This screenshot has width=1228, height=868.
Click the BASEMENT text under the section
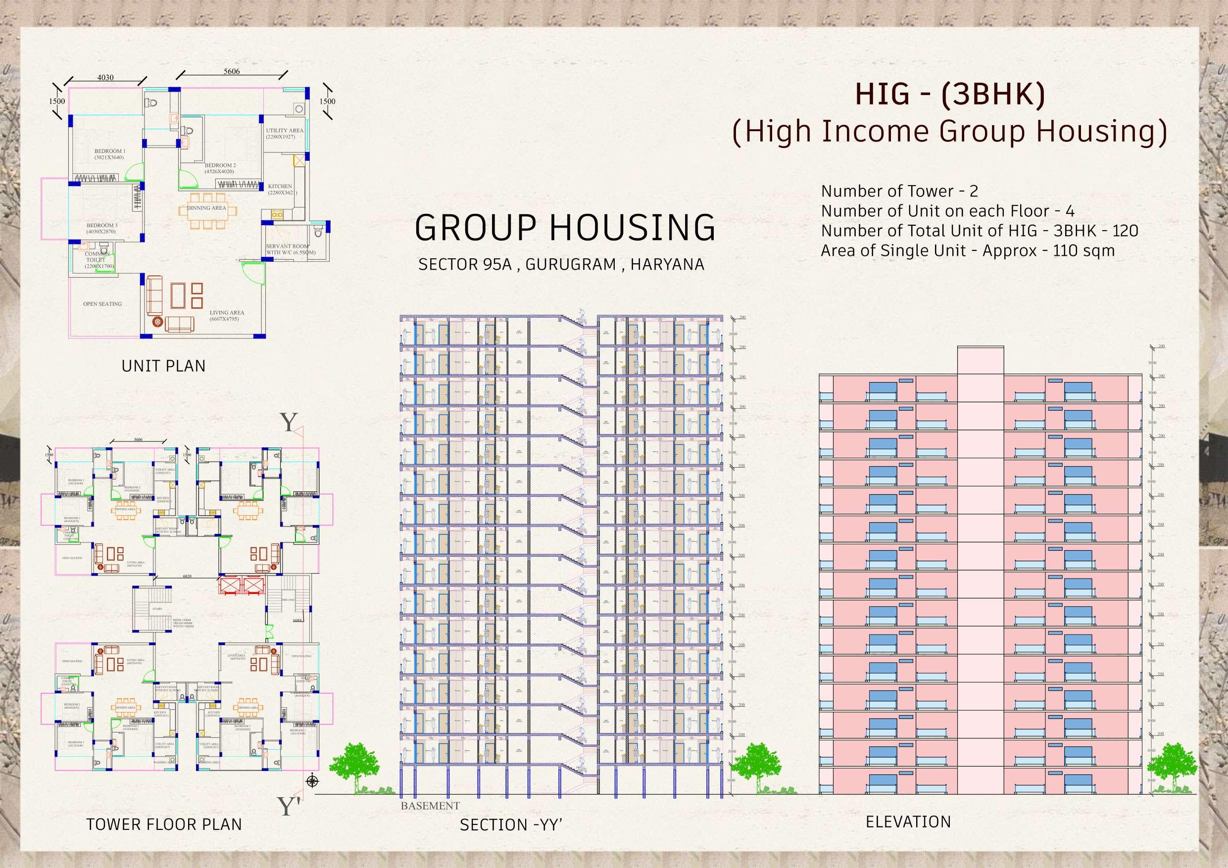tap(430, 806)
